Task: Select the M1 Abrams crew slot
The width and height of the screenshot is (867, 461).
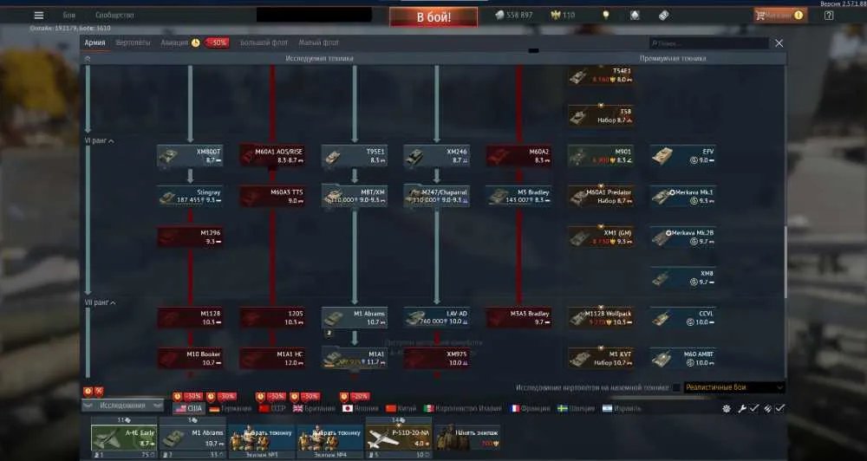Action: [x=193, y=438]
